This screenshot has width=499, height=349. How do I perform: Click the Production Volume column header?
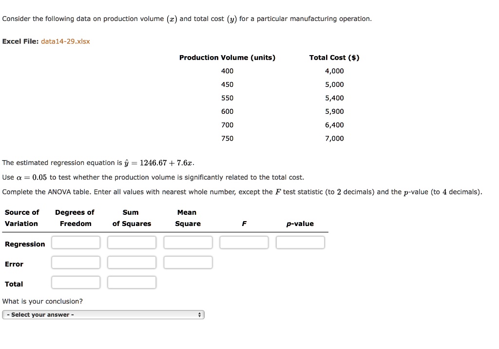click(x=227, y=57)
